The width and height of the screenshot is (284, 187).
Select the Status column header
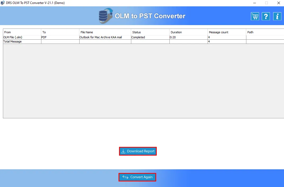[150, 32]
